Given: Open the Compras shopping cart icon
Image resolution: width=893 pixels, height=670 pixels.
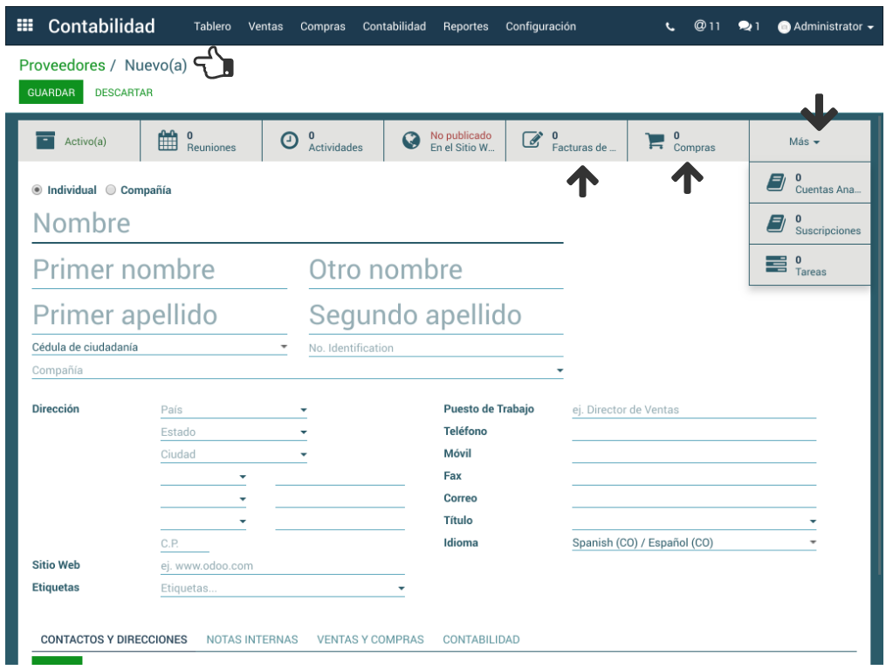Looking at the screenshot, I should [655, 141].
